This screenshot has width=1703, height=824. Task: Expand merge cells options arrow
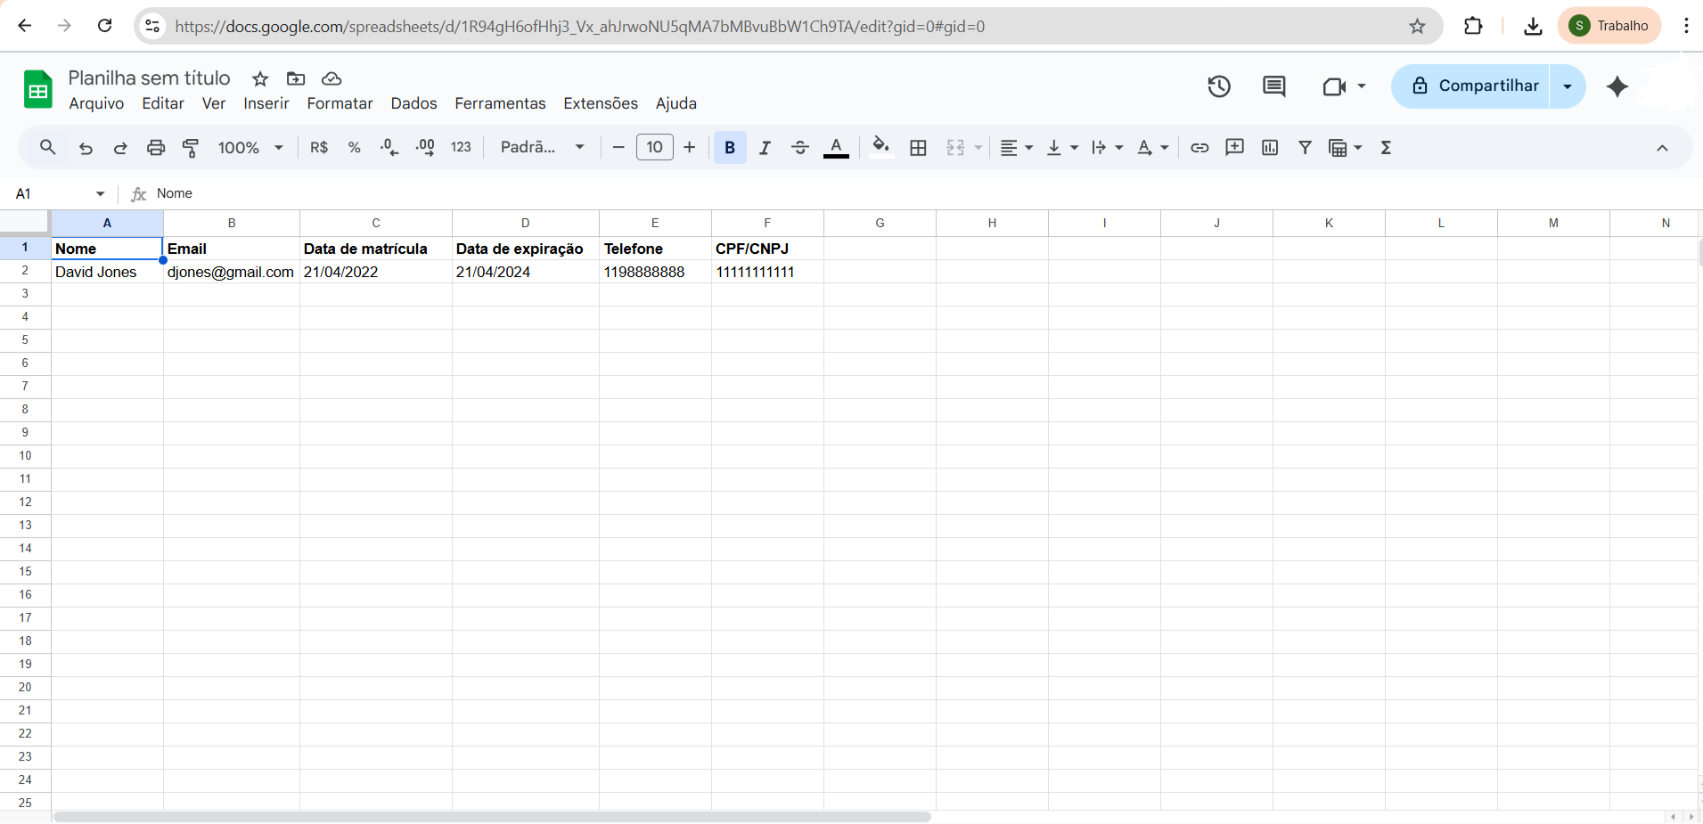[x=978, y=148]
